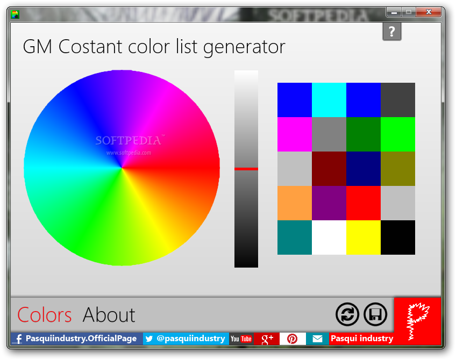Select the teal swatch
Viewport: 456px width, 360px height.
295,237
